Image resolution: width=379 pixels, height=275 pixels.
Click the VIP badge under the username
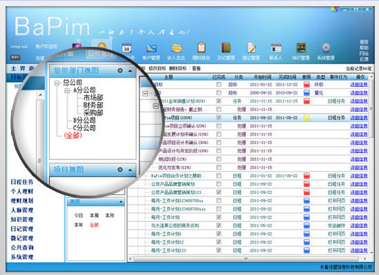[x=15, y=57]
